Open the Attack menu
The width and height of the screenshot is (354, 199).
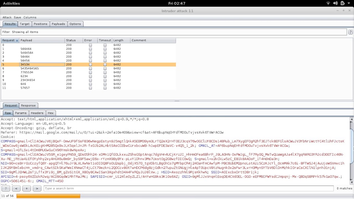pos(7,17)
